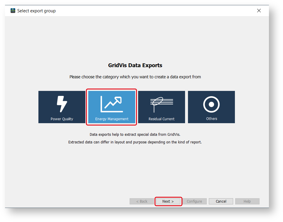Cancel the export group dialog
The height and width of the screenshot is (222, 283).
coord(221,201)
